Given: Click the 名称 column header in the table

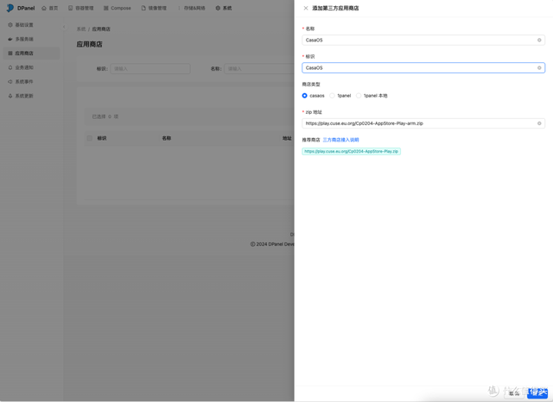Looking at the screenshot, I should click(x=167, y=138).
